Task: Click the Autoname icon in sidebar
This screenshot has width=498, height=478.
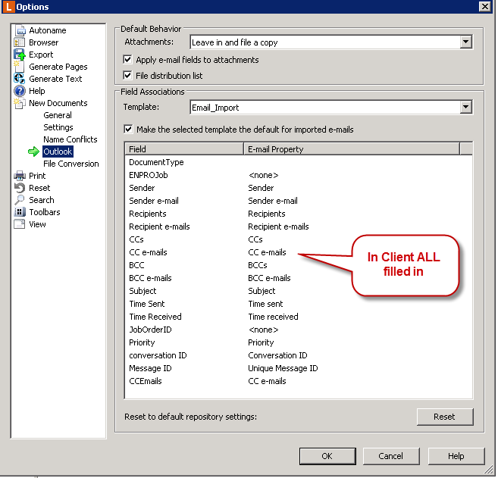Action: point(20,30)
